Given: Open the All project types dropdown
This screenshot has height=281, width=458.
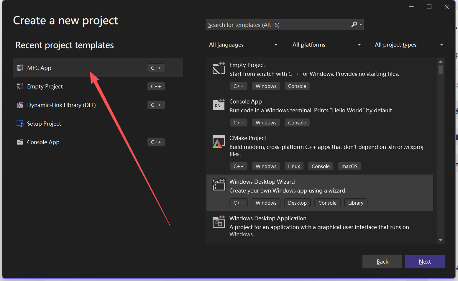Looking at the screenshot, I should pos(409,45).
